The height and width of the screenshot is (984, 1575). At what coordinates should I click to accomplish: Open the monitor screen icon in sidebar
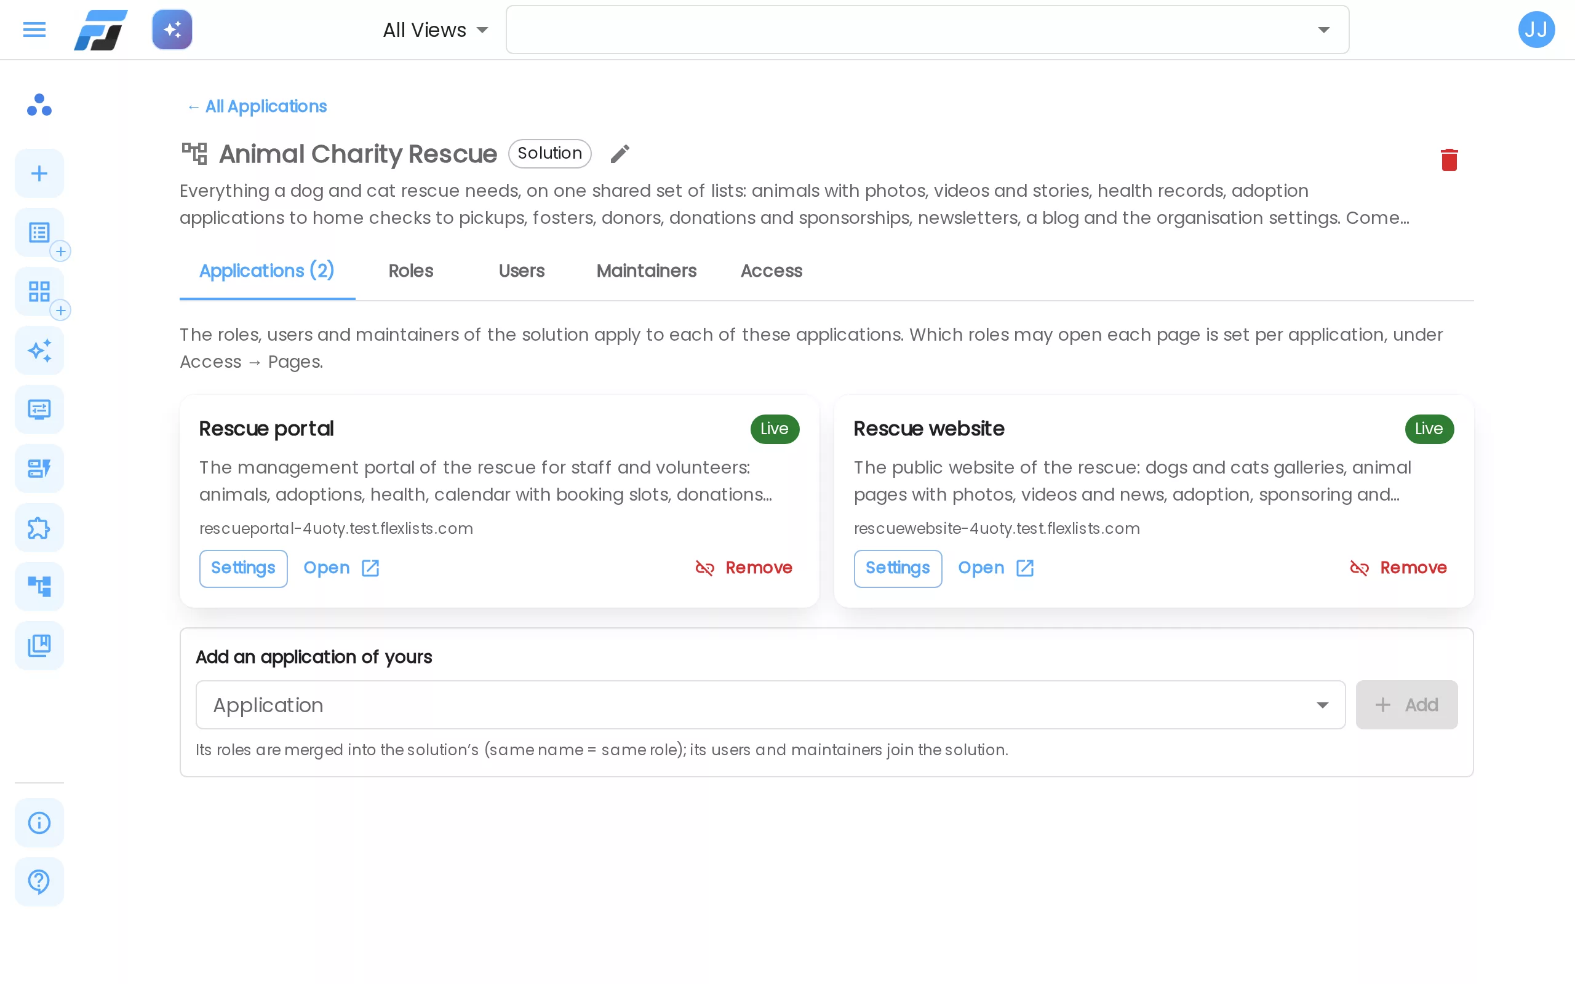coord(40,410)
